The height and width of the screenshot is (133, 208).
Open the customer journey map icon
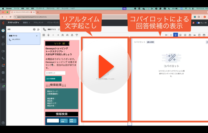pyautogui.click(x=190, y=35)
